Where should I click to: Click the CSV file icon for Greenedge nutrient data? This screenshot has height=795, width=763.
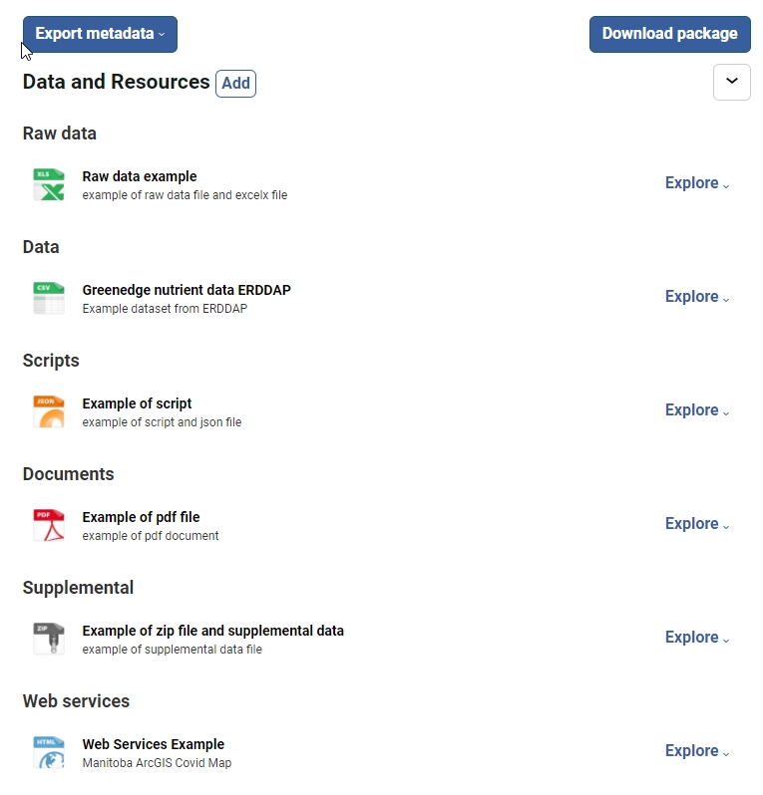[48, 299]
